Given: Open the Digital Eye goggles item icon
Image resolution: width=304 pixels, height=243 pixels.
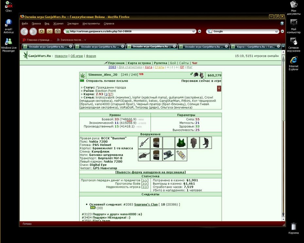Looking at the screenshot, I should pos(169,155).
